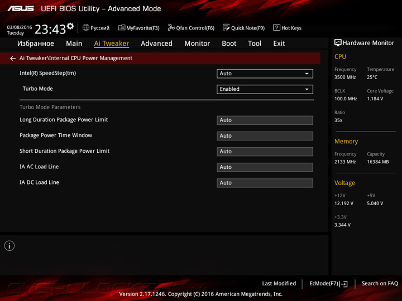
Task: Click the globe language icon
Action: point(86,27)
